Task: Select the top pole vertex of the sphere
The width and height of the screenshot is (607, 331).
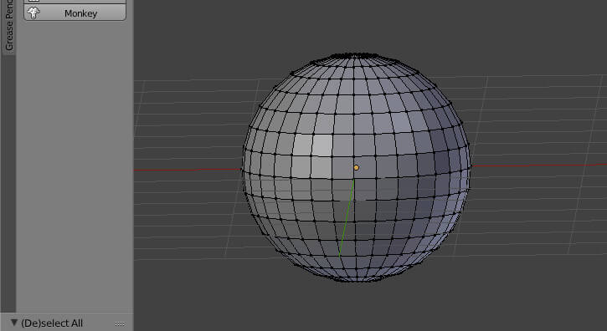Action: coord(355,56)
